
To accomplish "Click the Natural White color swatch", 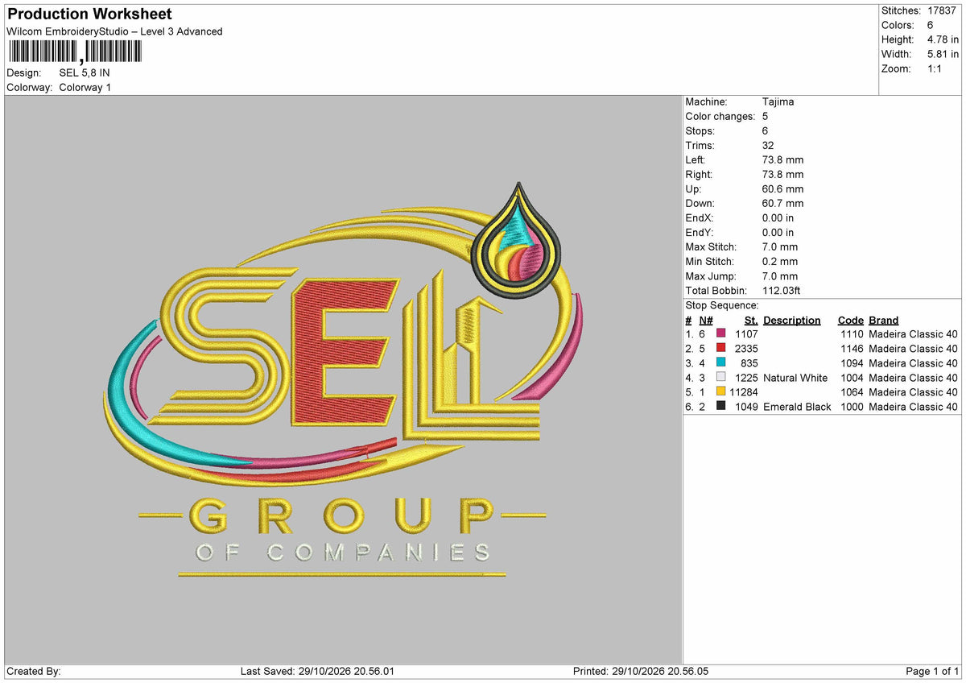I will [721, 378].
